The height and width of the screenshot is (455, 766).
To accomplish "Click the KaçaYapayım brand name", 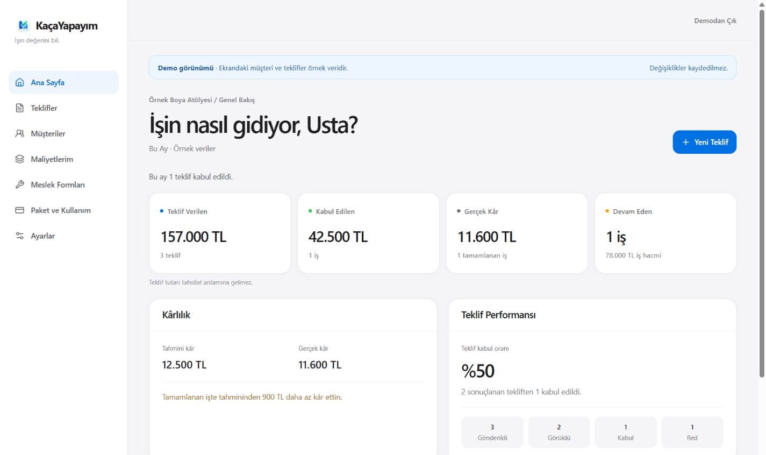I will (67, 25).
